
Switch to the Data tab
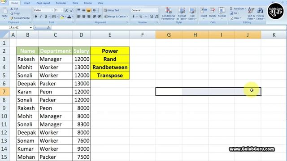(75, 3)
